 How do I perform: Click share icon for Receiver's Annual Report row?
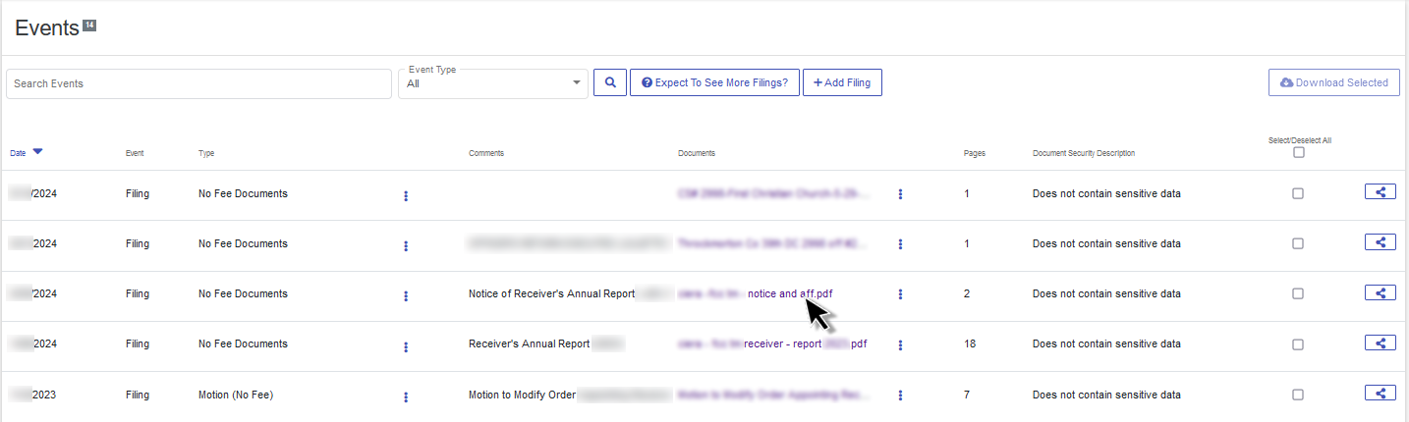pos(1380,343)
